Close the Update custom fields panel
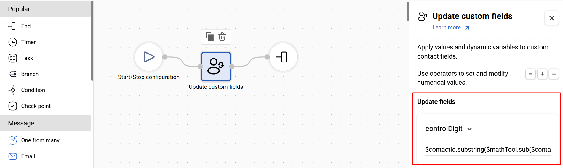Screen dimensions: 563x168 552,18
